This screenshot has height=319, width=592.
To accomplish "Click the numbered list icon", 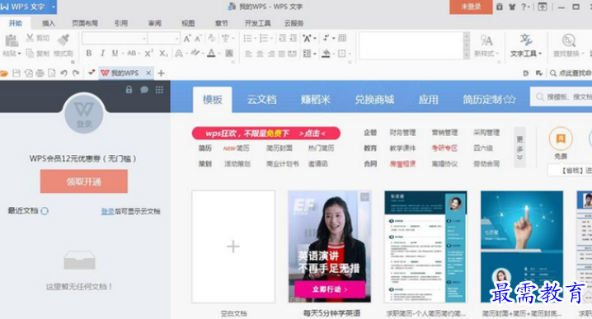I will pyautogui.click(x=264, y=38).
